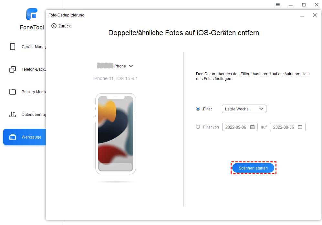The width and height of the screenshot is (322, 225).
Task: Click the start date field 2022-09-06
Action: point(240,127)
